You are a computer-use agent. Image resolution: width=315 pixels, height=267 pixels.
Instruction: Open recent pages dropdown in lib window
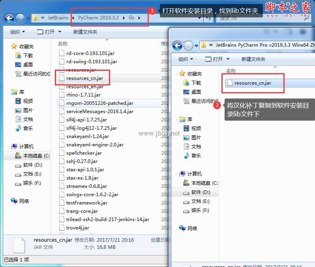28,18
